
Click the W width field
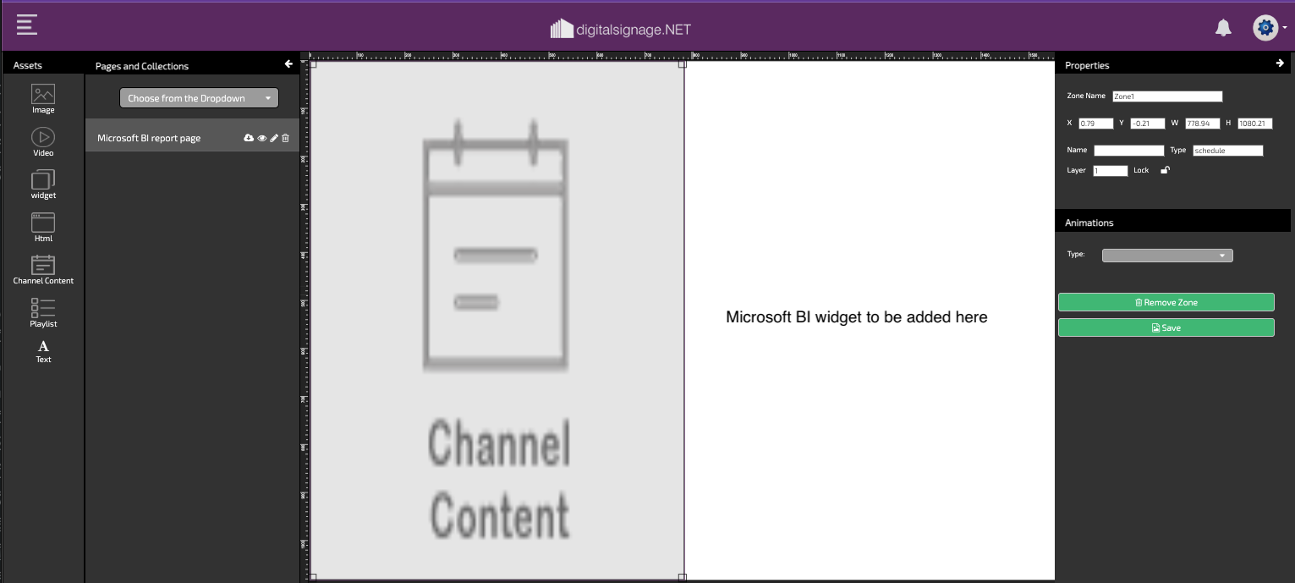tap(1202, 124)
